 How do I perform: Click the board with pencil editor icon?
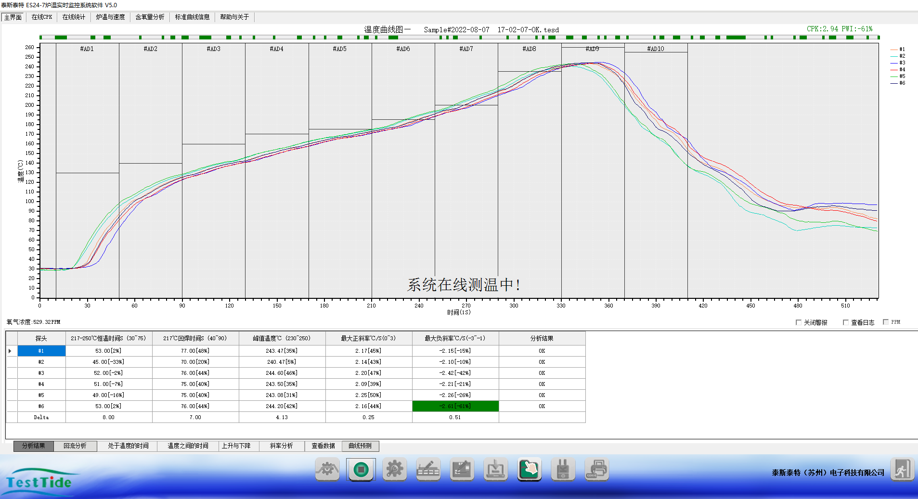click(x=462, y=469)
